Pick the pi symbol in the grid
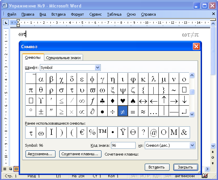The image size is (218, 180). click(x=31, y=89)
